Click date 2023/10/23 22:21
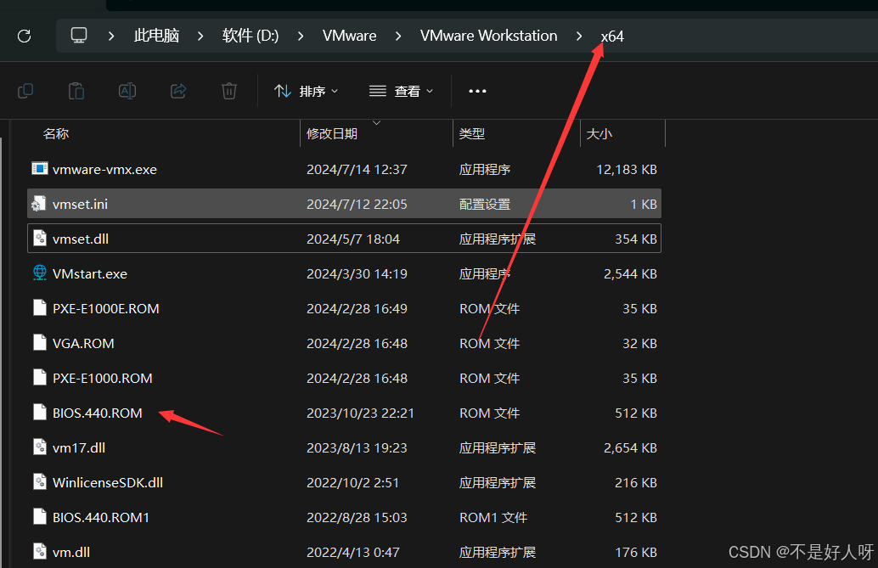 pyautogui.click(x=360, y=413)
